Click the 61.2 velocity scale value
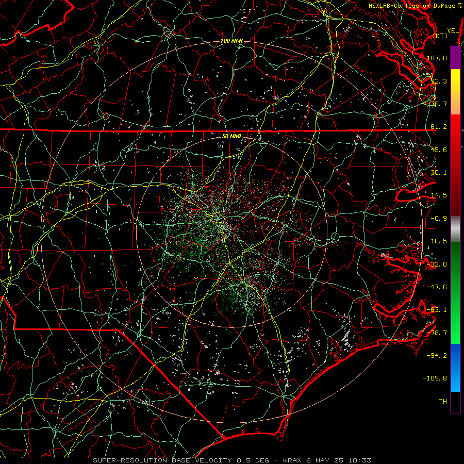 tap(439, 127)
